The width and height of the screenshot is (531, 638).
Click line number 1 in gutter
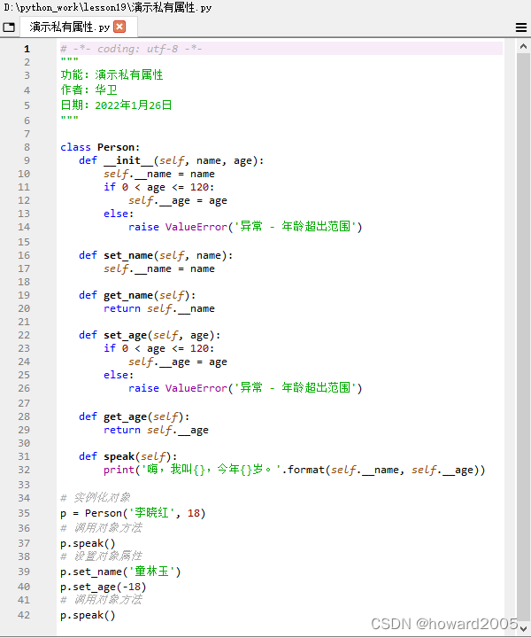[x=27, y=49]
